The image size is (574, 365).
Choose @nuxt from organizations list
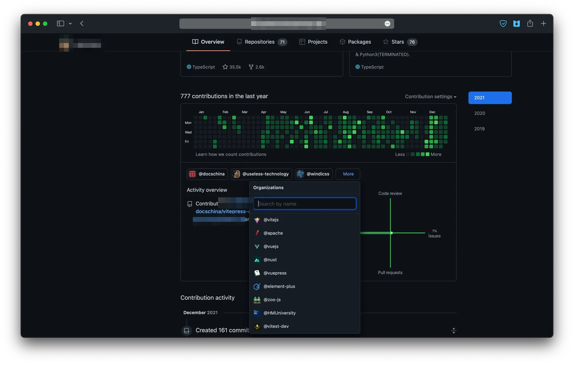[305, 260]
